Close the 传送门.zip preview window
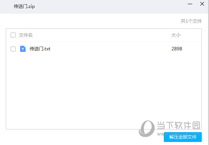The image size is (209, 145). click(x=202, y=4)
